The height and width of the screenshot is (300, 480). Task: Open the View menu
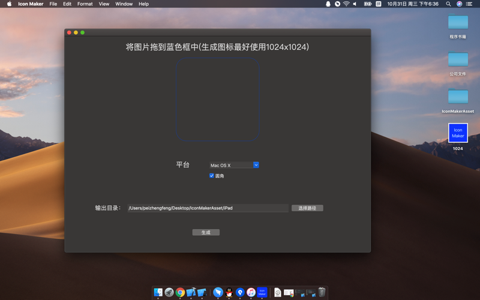tap(104, 4)
